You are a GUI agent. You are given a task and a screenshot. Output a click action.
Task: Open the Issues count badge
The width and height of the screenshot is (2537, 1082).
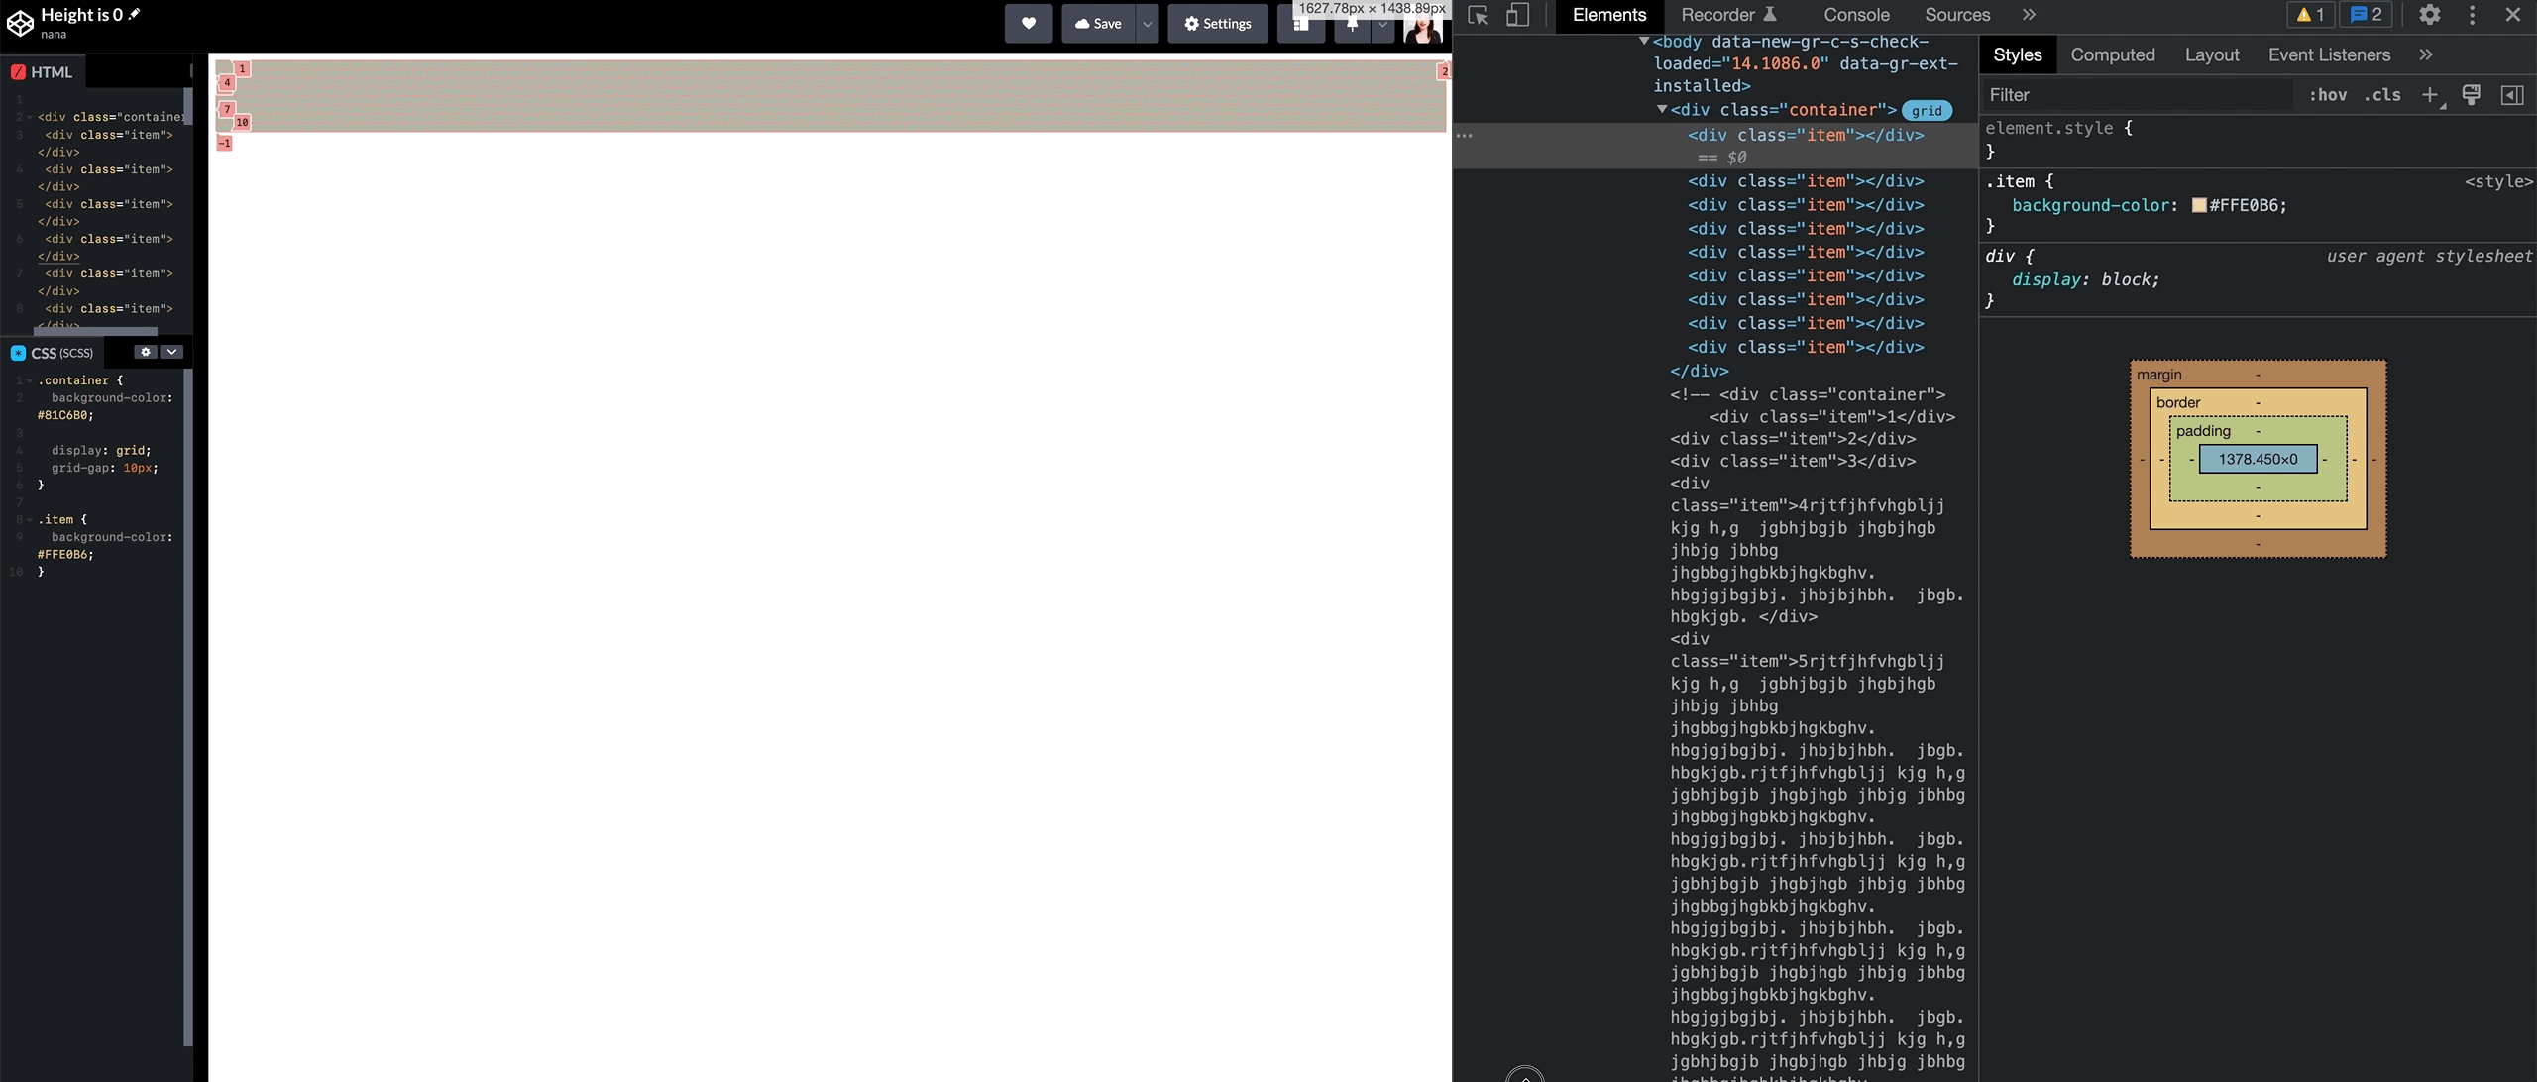point(2367,14)
